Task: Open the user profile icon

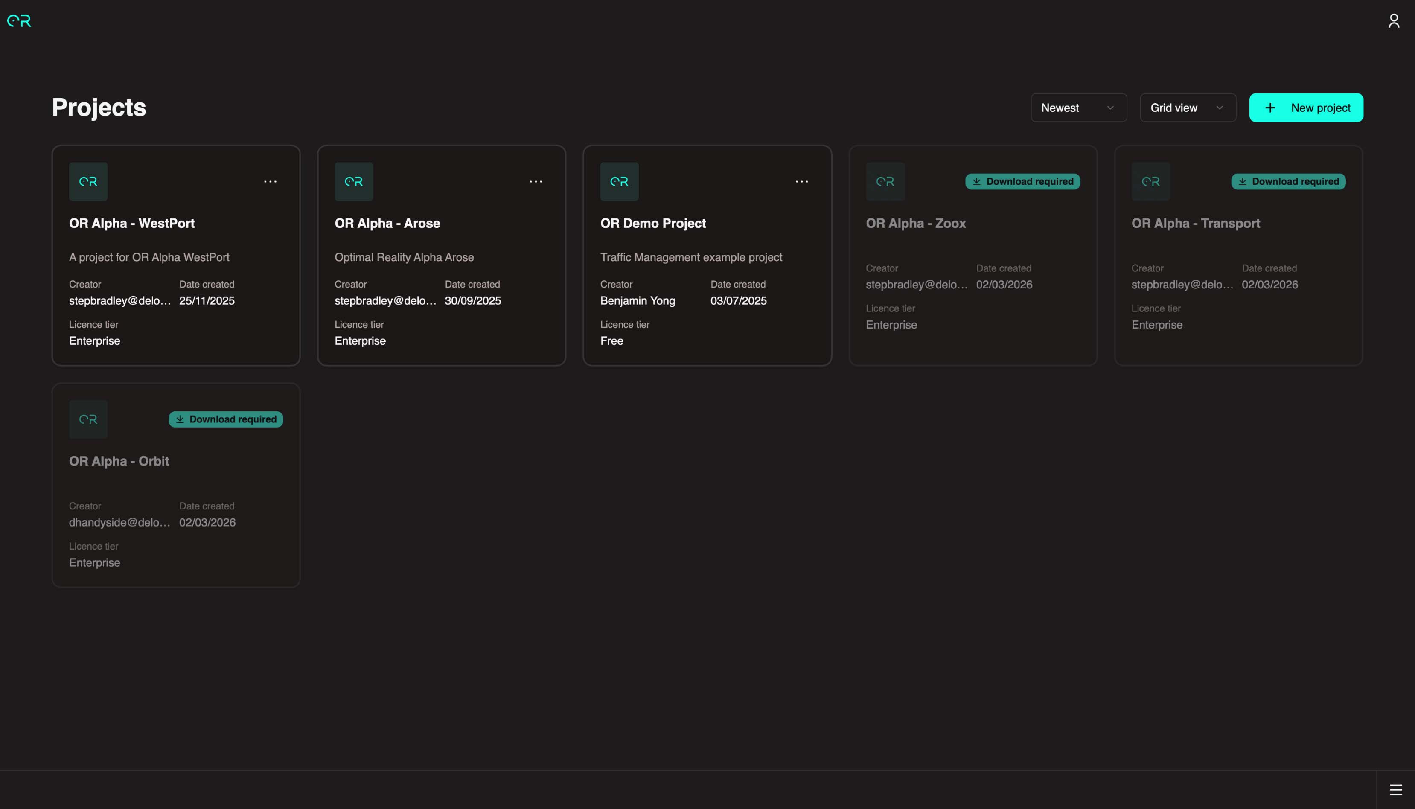Action: tap(1393, 21)
